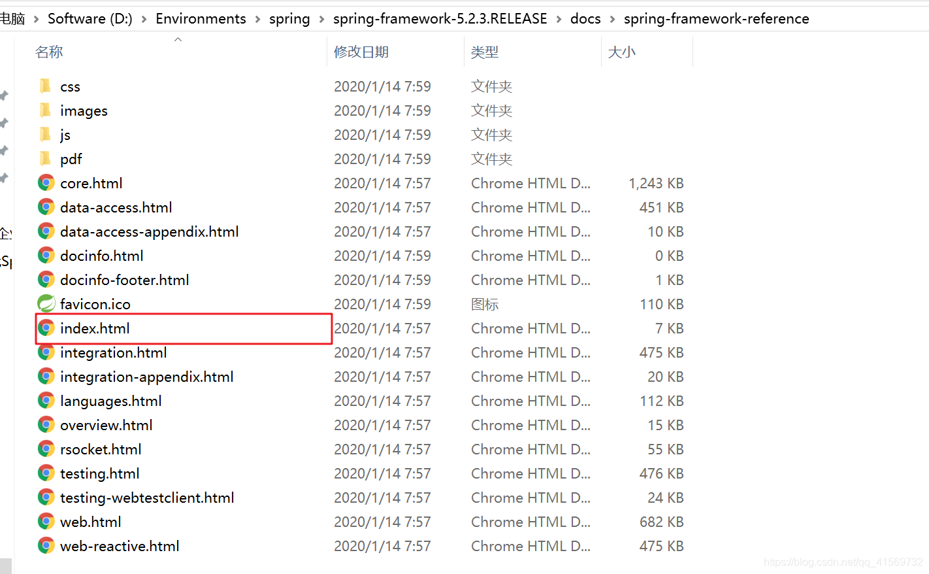
Task: Select the file name web-reactive.html
Action: coord(120,546)
